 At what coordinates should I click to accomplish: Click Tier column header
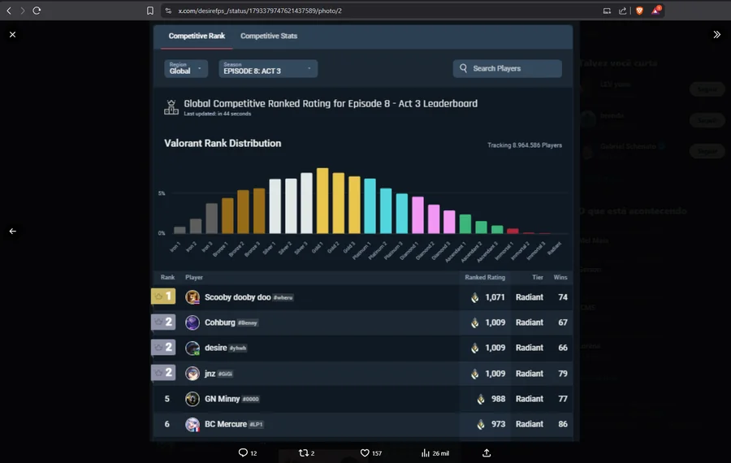(538, 278)
